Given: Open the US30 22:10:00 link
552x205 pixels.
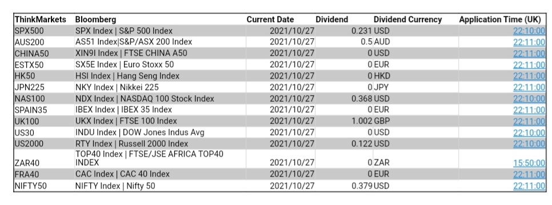Looking at the screenshot, I should (529, 133).
